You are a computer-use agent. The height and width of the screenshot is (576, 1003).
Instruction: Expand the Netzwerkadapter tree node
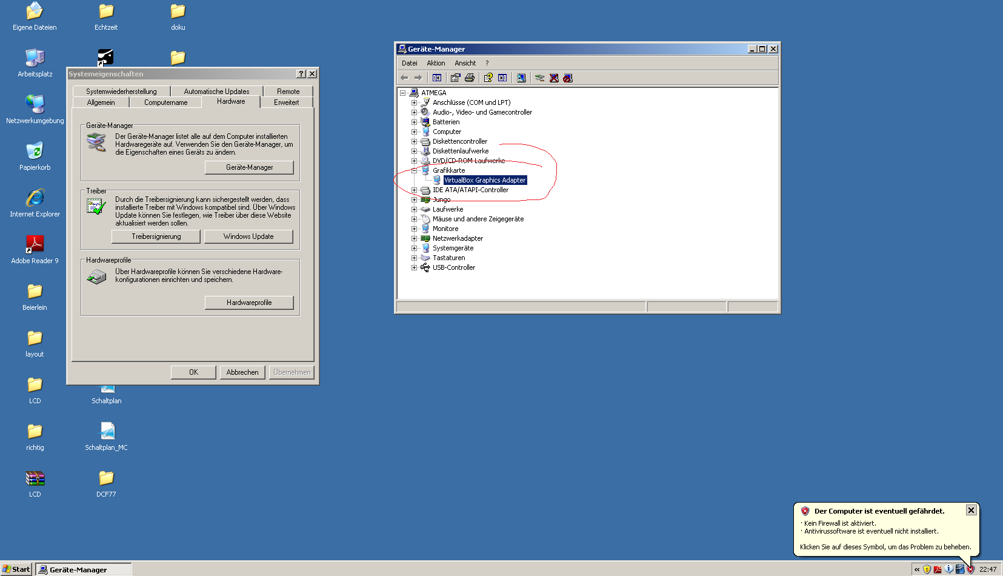414,238
